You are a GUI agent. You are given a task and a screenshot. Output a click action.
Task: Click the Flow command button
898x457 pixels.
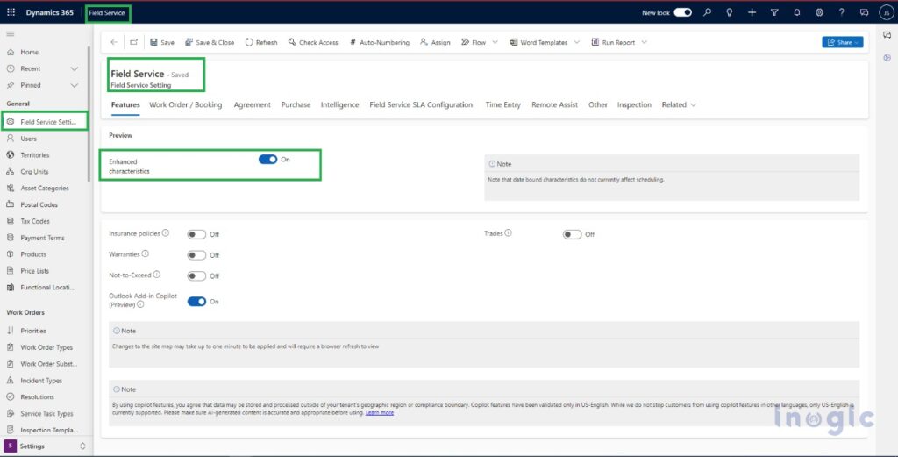474,42
